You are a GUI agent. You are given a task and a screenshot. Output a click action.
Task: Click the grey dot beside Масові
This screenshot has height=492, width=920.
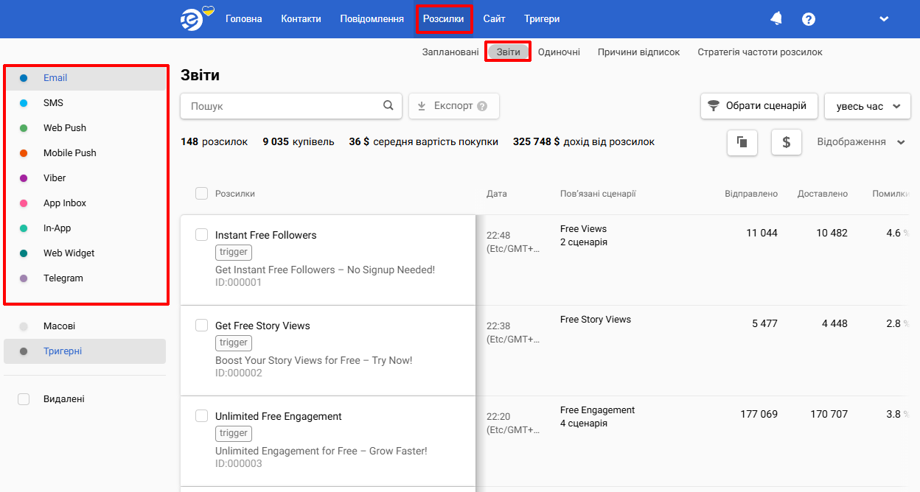tap(24, 326)
